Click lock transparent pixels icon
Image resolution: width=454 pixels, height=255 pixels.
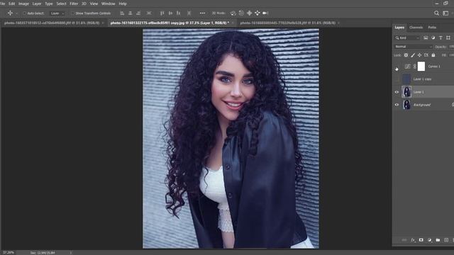[x=406, y=55]
